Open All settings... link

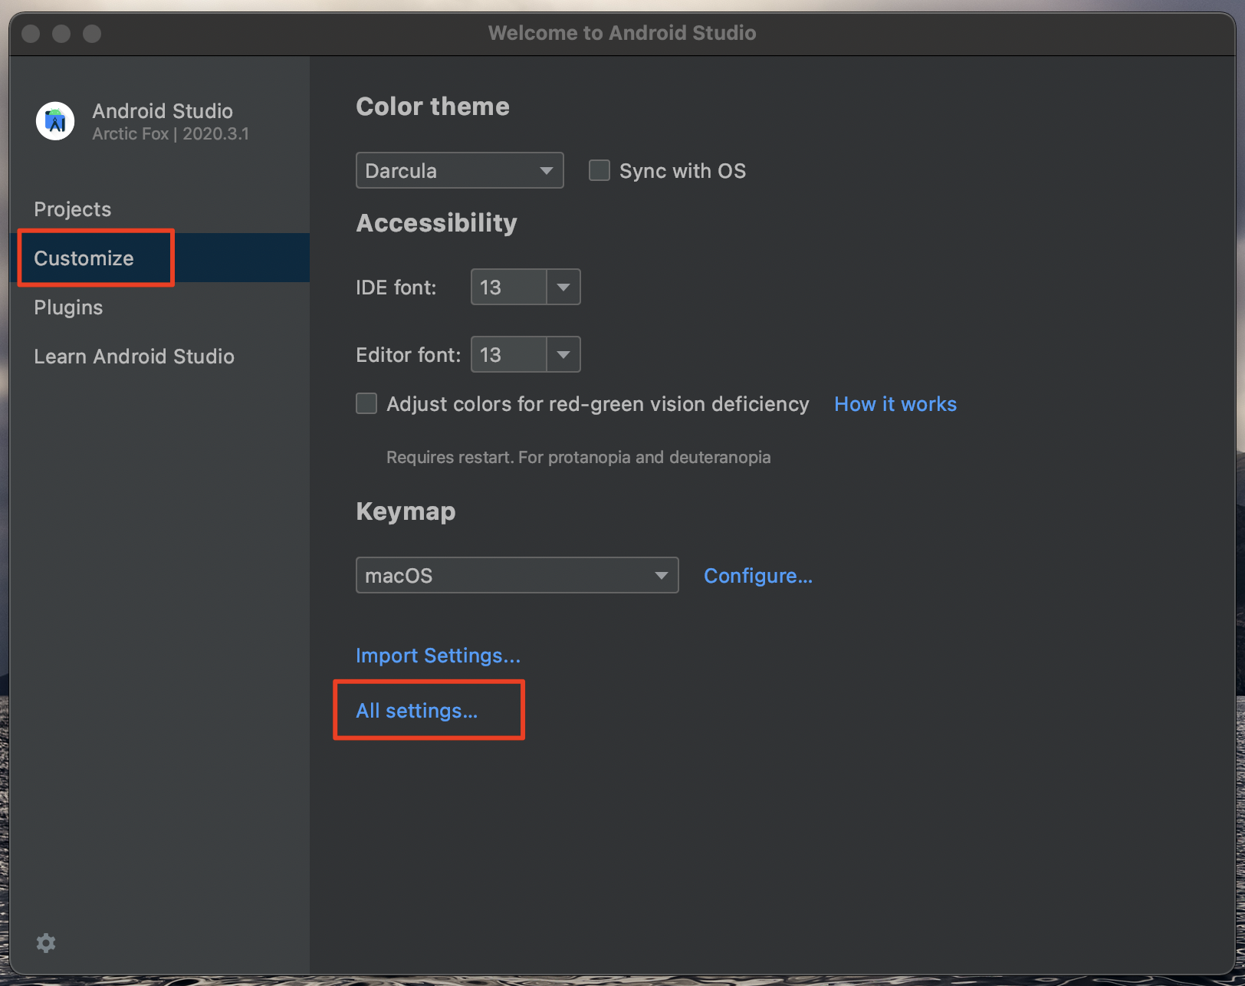click(x=416, y=711)
